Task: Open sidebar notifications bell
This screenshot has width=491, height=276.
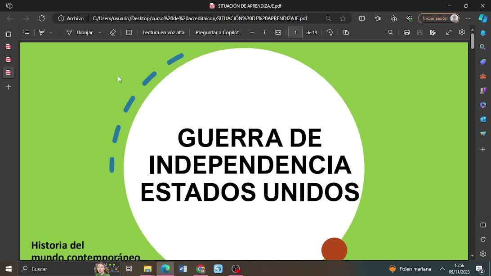Action: point(483,33)
